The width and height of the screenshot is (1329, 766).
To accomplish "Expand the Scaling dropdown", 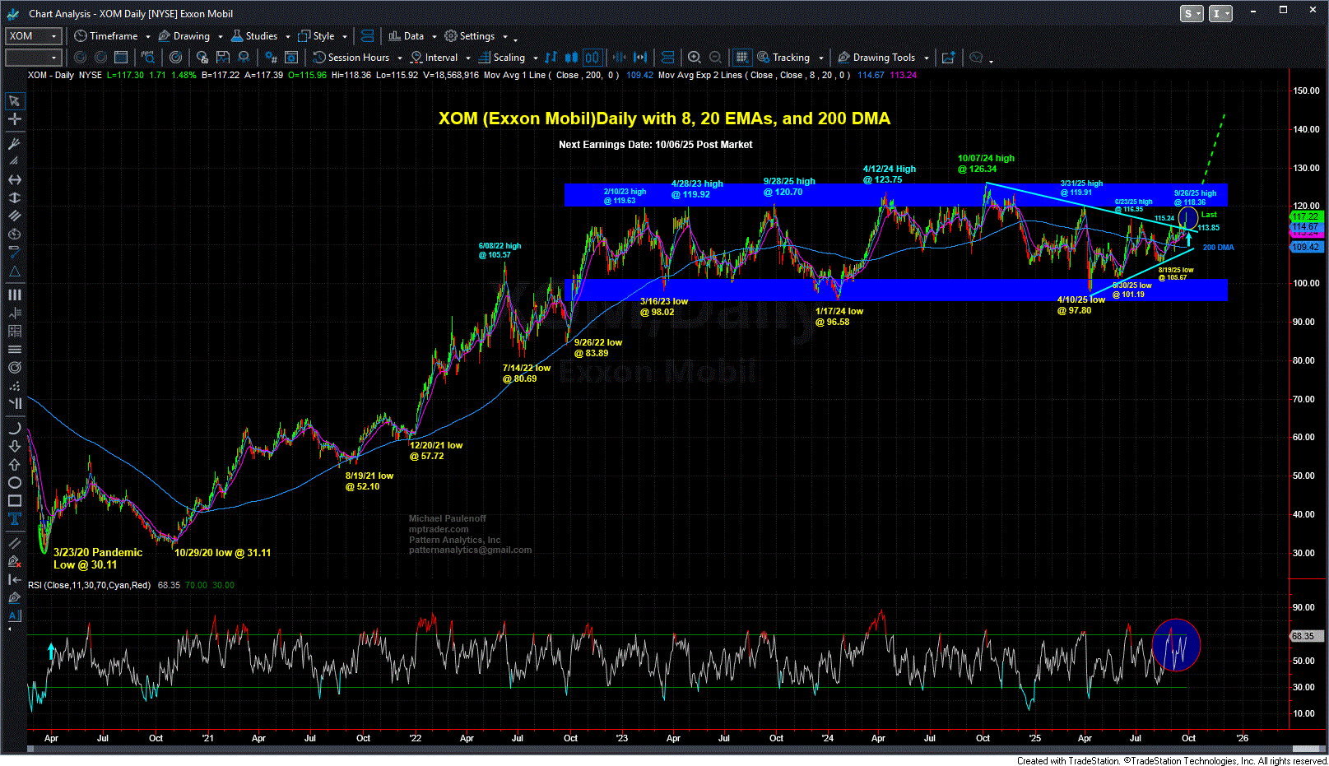I will click(x=536, y=58).
